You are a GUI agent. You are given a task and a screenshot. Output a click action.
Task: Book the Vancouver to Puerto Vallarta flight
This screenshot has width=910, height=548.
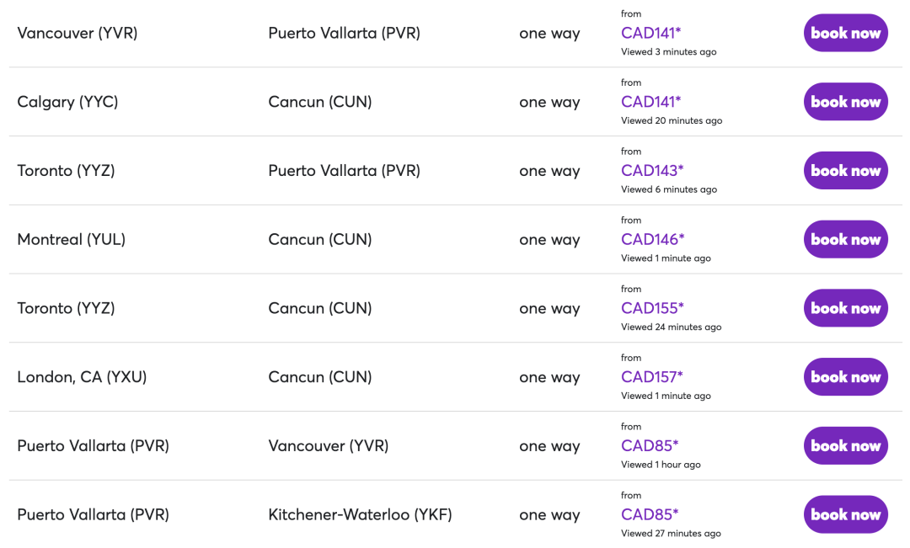click(x=846, y=33)
